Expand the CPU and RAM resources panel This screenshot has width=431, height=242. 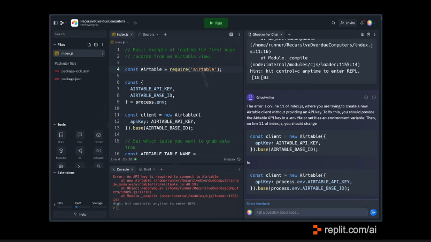55,204
